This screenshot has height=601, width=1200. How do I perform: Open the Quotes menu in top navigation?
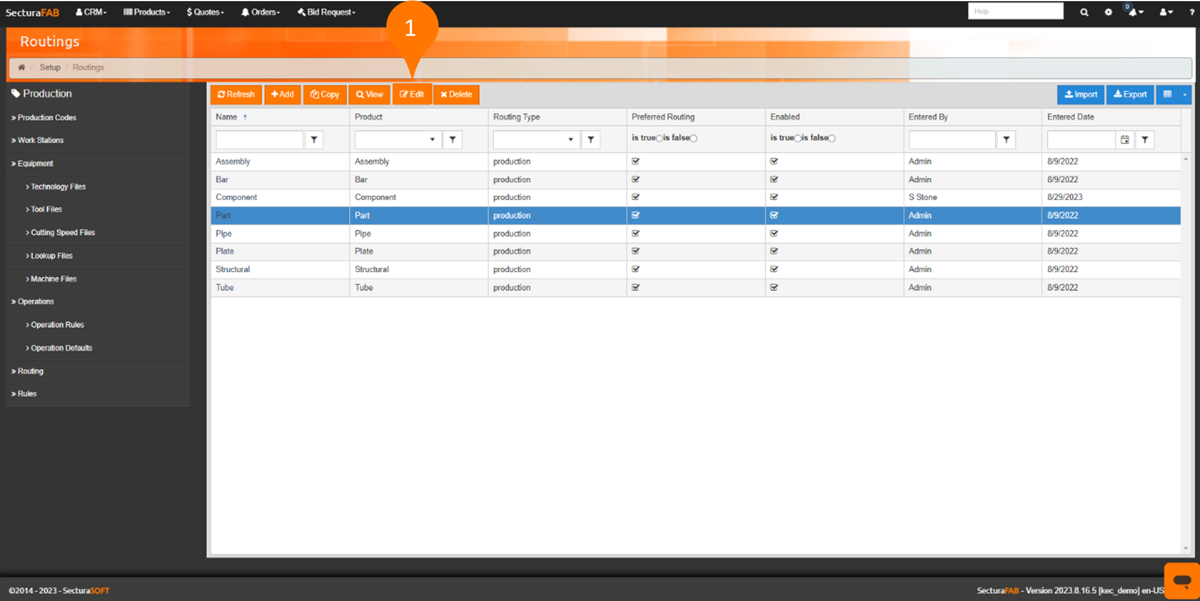point(205,12)
